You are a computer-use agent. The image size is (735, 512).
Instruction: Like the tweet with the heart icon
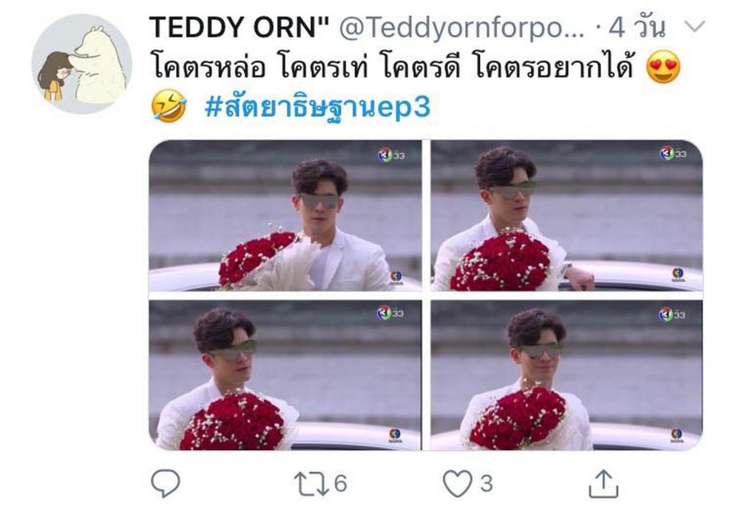pyautogui.click(x=457, y=483)
